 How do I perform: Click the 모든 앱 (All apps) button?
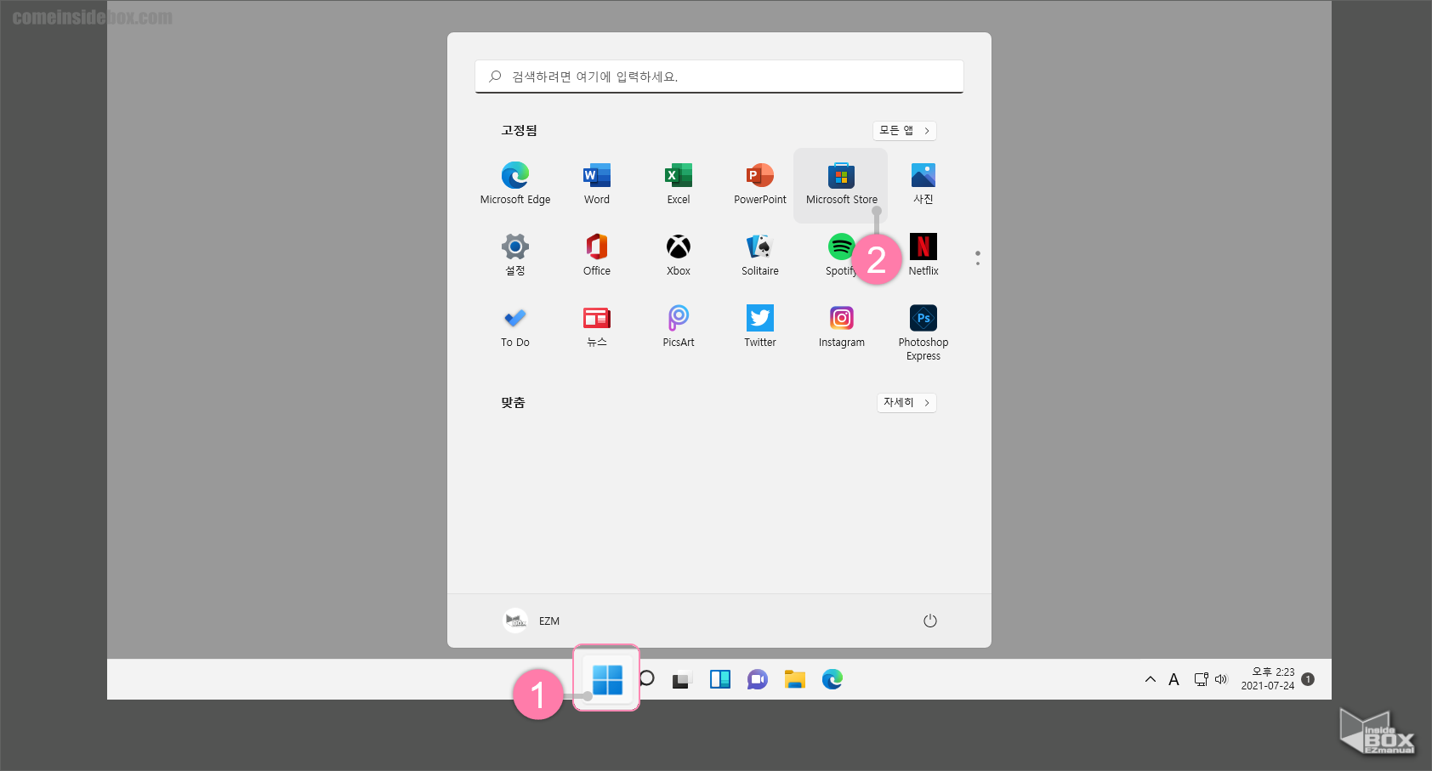[x=905, y=130]
